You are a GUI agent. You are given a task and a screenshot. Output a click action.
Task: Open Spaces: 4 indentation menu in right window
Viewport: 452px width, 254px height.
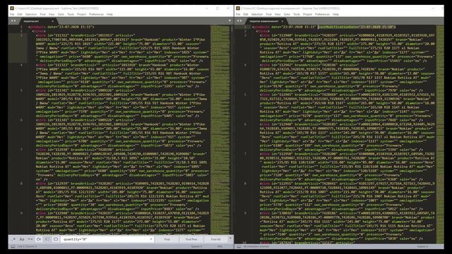click(422, 246)
